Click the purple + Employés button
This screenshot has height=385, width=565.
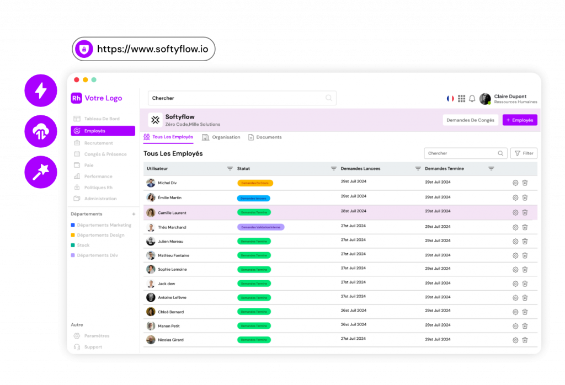pyautogui.click(x=519, y=120)
